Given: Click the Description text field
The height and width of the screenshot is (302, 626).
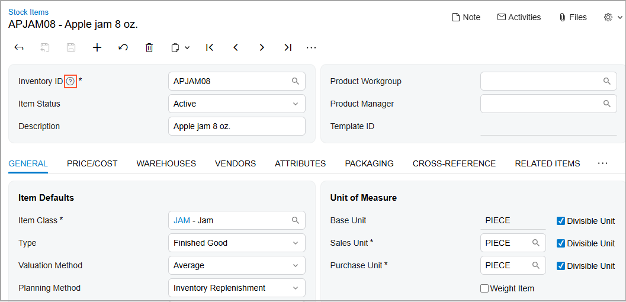Looking at the screenshot, I should click(236, 126).
